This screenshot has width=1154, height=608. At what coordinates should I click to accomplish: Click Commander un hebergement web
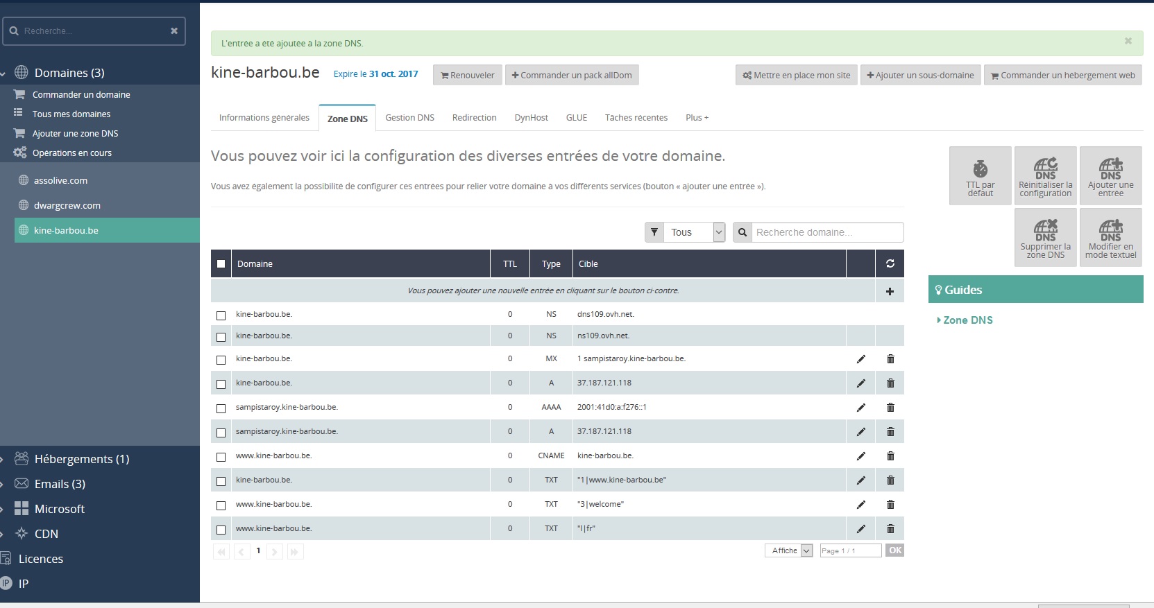pos(1062,75)
